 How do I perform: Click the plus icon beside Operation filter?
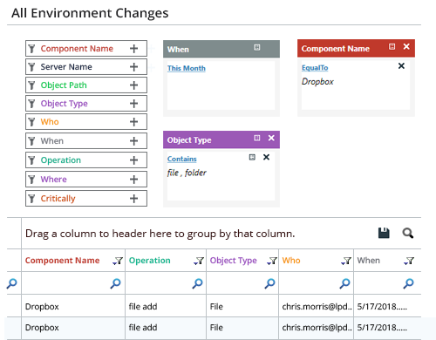pyautogui.click(x=133, y=160)
